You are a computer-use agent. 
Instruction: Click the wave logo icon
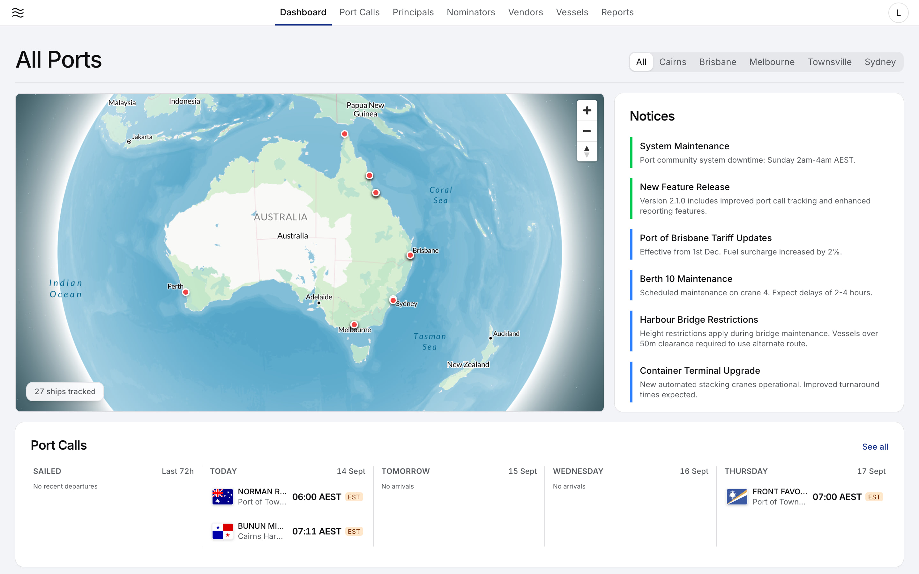click(x=18, y=12)
